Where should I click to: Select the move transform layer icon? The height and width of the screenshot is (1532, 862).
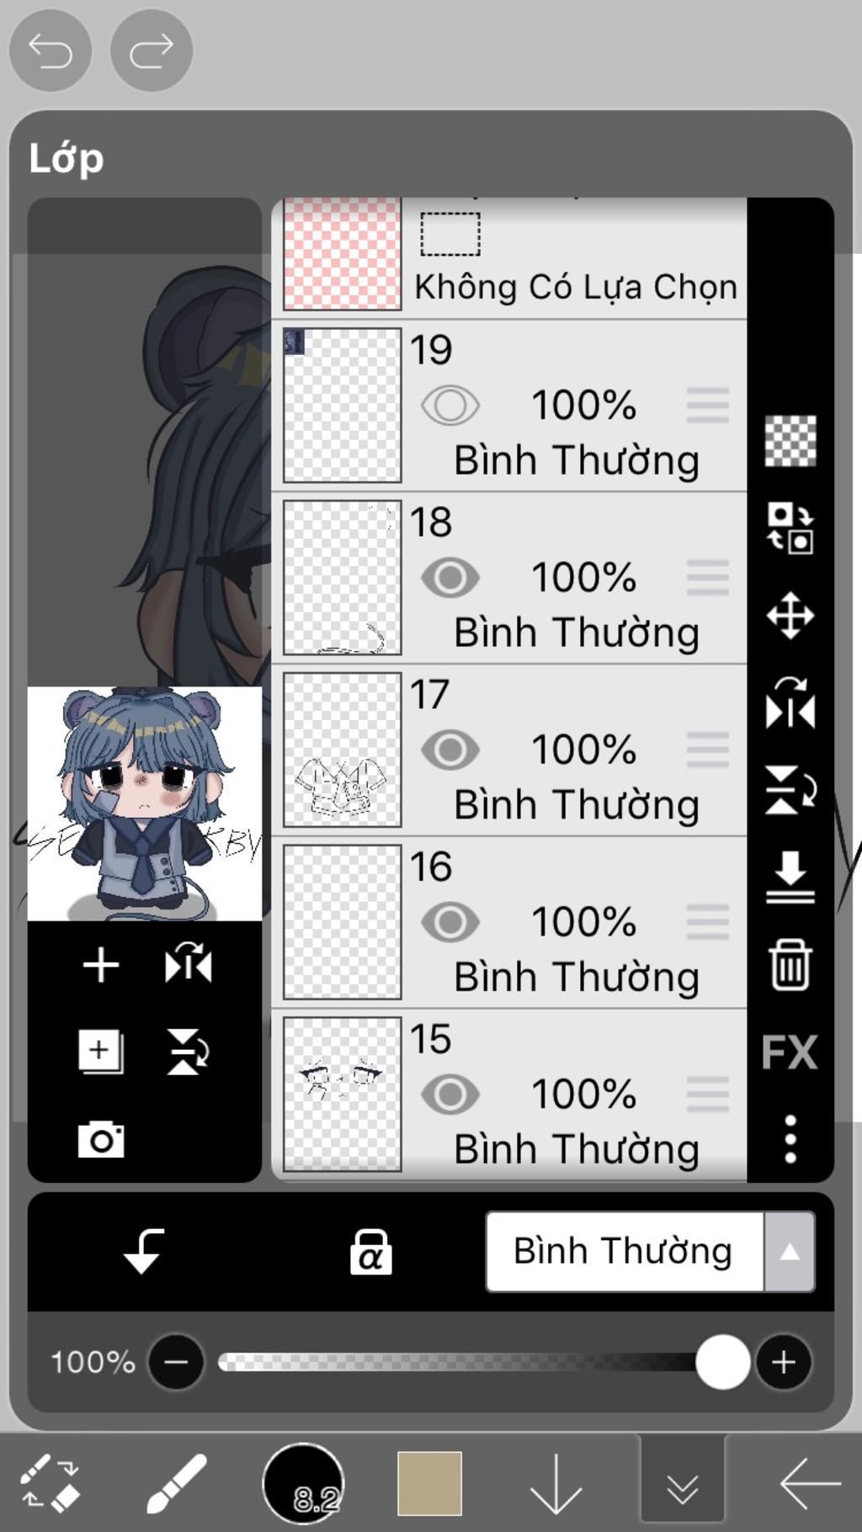click(790, 616)
